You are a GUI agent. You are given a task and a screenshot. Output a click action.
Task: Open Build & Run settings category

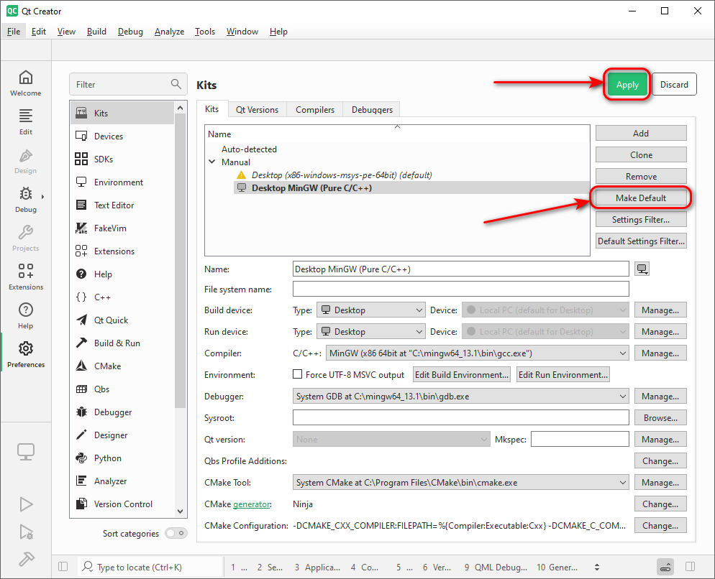122,343
